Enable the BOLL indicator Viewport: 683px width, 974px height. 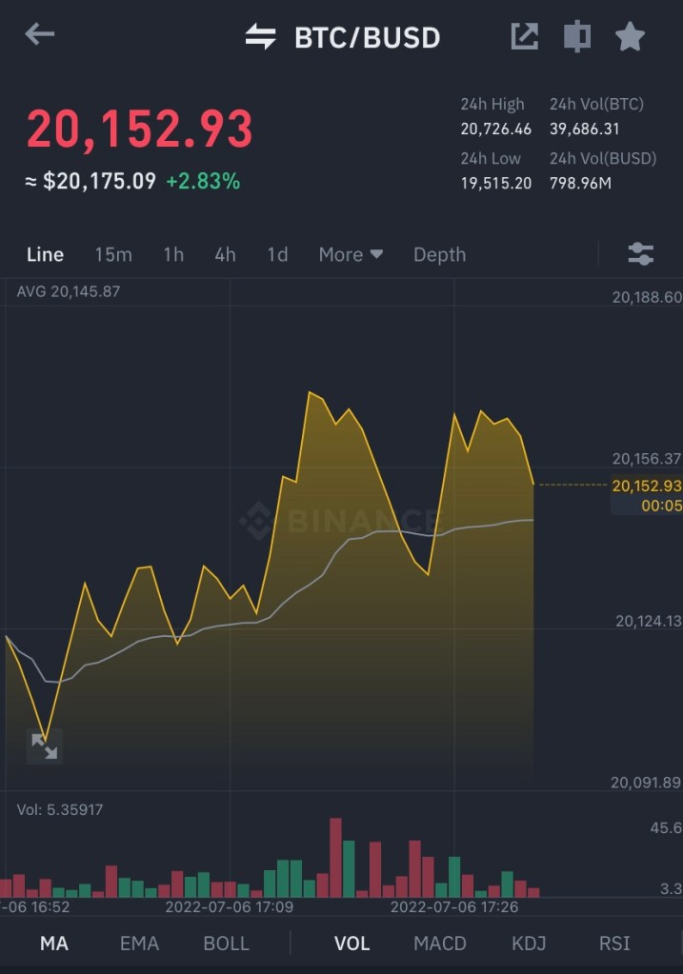tap(226, 944)
